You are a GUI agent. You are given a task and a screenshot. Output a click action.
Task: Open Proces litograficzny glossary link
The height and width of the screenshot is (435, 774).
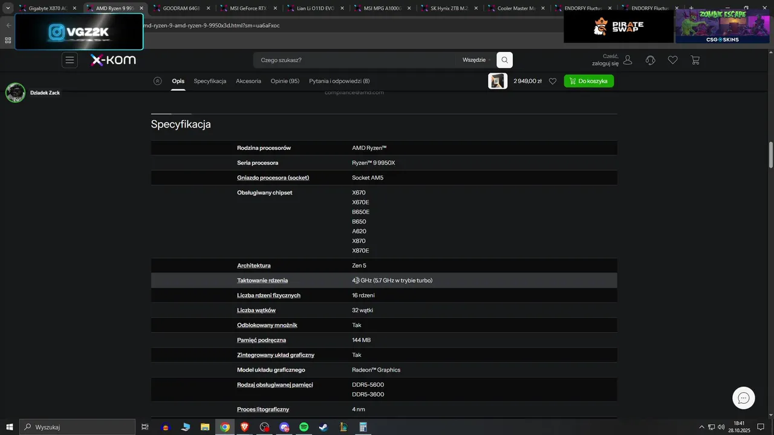(263, 410)
